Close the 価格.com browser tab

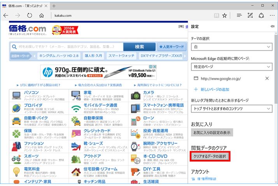(x=46, y=6)
